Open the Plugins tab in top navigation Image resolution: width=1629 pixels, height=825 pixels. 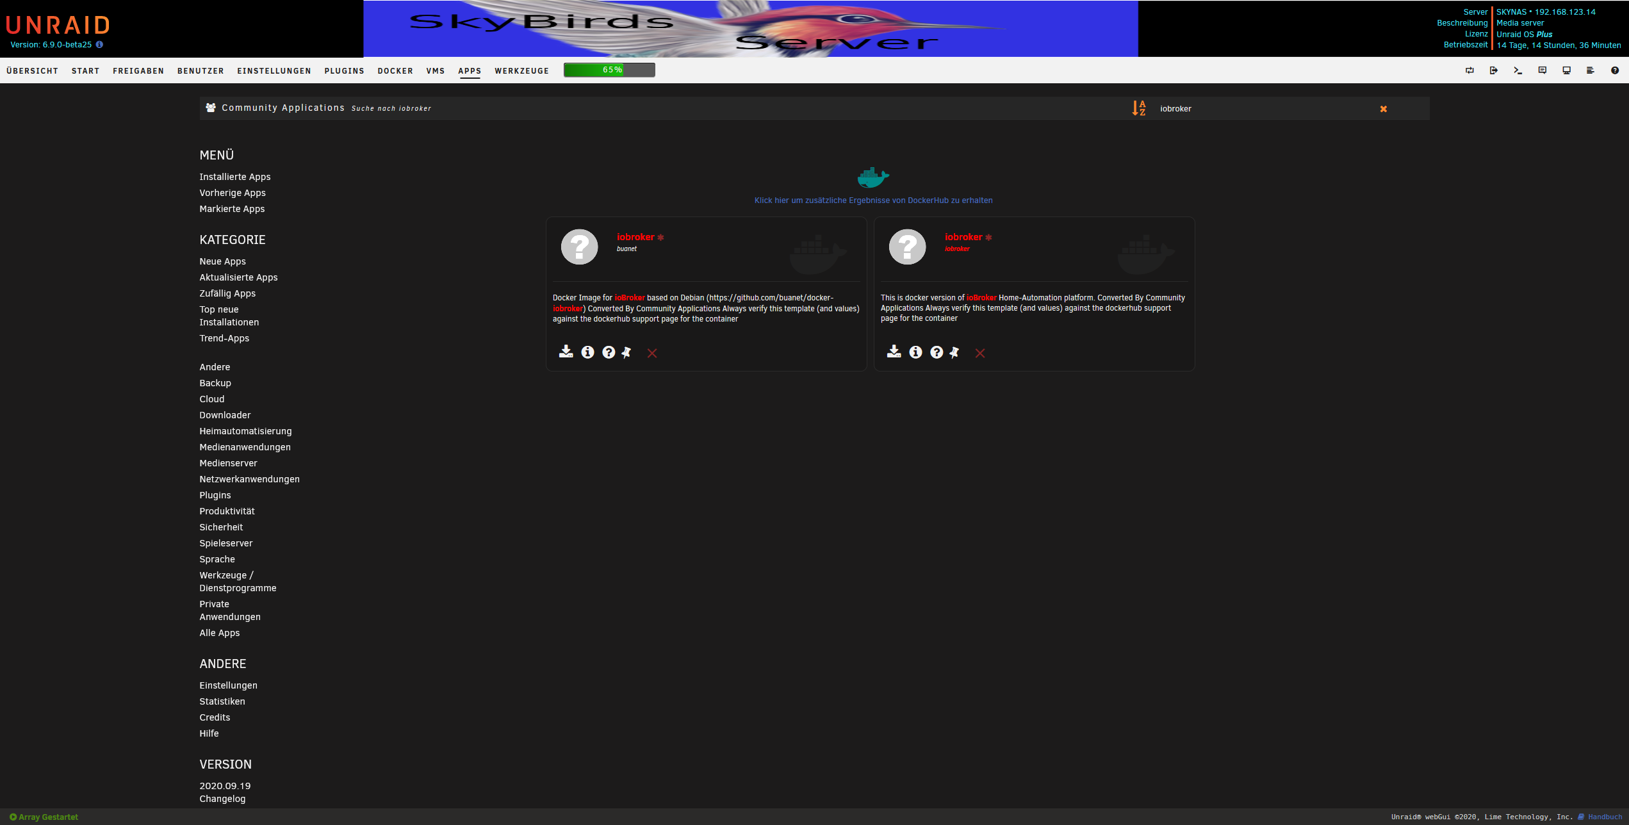[x=344, y=71]
